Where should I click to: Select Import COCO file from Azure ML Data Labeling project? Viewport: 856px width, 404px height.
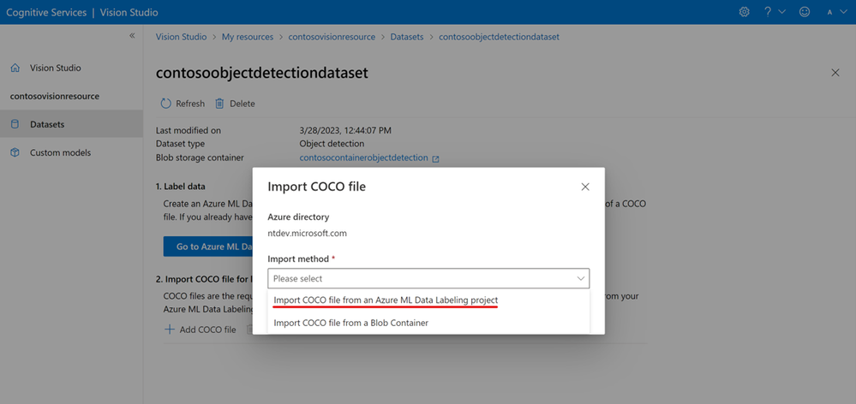428,300
